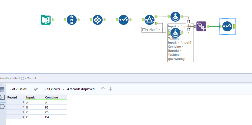Select the purple Union tool
This screenshot has height=125, width=252.
click(x=201, y=27)
